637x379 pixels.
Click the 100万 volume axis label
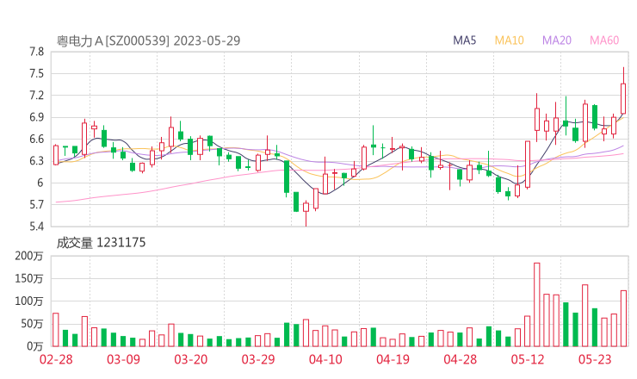tap(29, 301)
